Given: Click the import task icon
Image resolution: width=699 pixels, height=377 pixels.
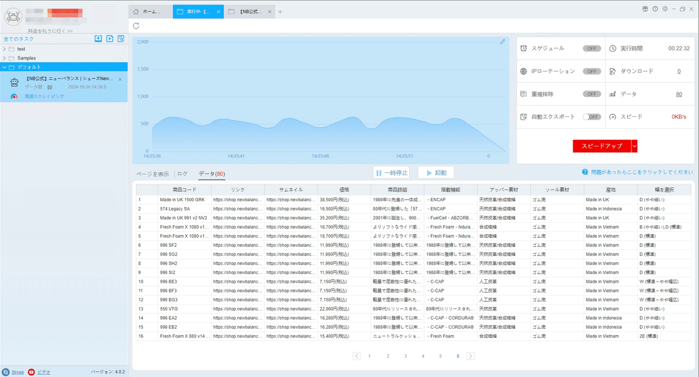Looking at the screenshot, I should click(x=98, y=38).
